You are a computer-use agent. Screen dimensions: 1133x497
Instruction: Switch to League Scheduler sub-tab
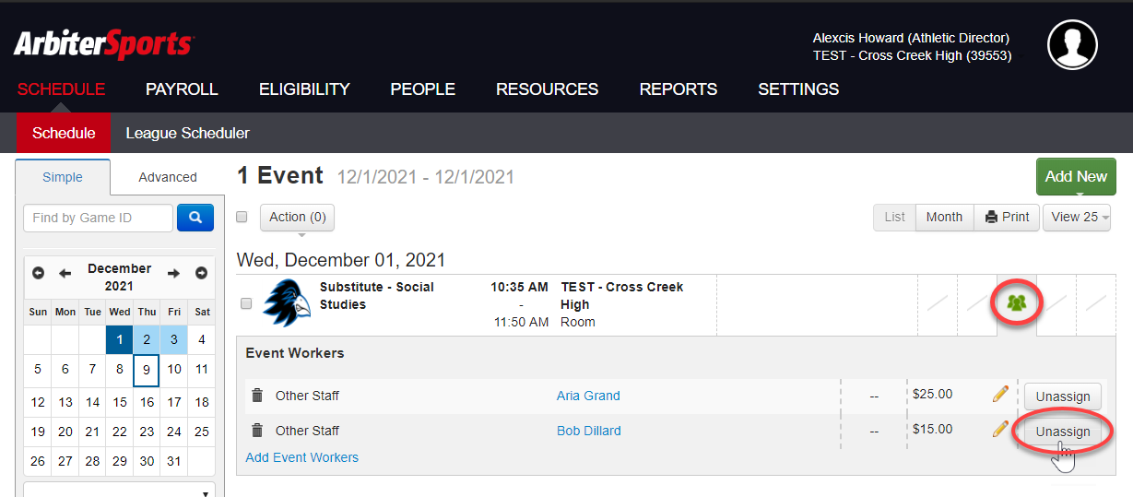187,133
